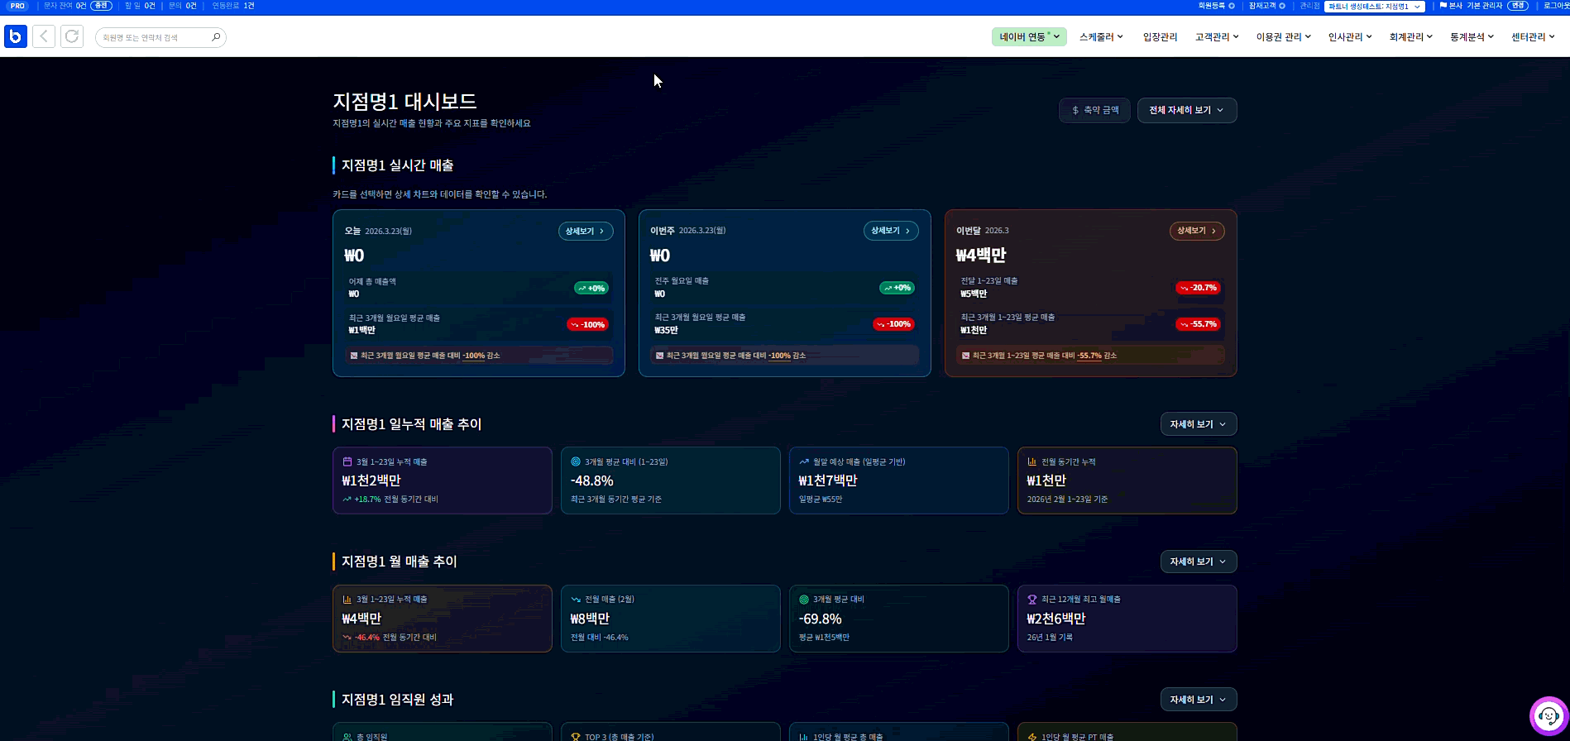Go back using the left arrow button
The width and height of the screenshot is (1570, 741).
click(44, 36)
